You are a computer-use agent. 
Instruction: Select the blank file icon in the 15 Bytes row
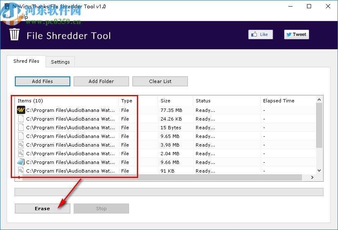click(x=21, y=127)
